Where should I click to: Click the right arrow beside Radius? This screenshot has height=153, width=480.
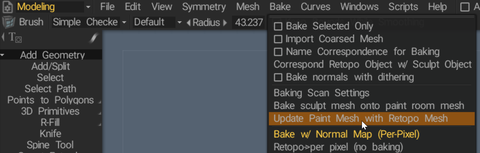[x=225, y=23]
